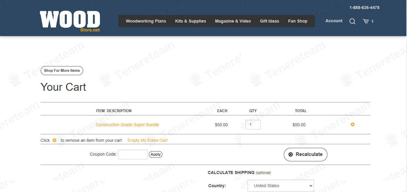Expand the Country dropdown
The width and height of the screenshot is (407, 192).
(x=280, y=186)
